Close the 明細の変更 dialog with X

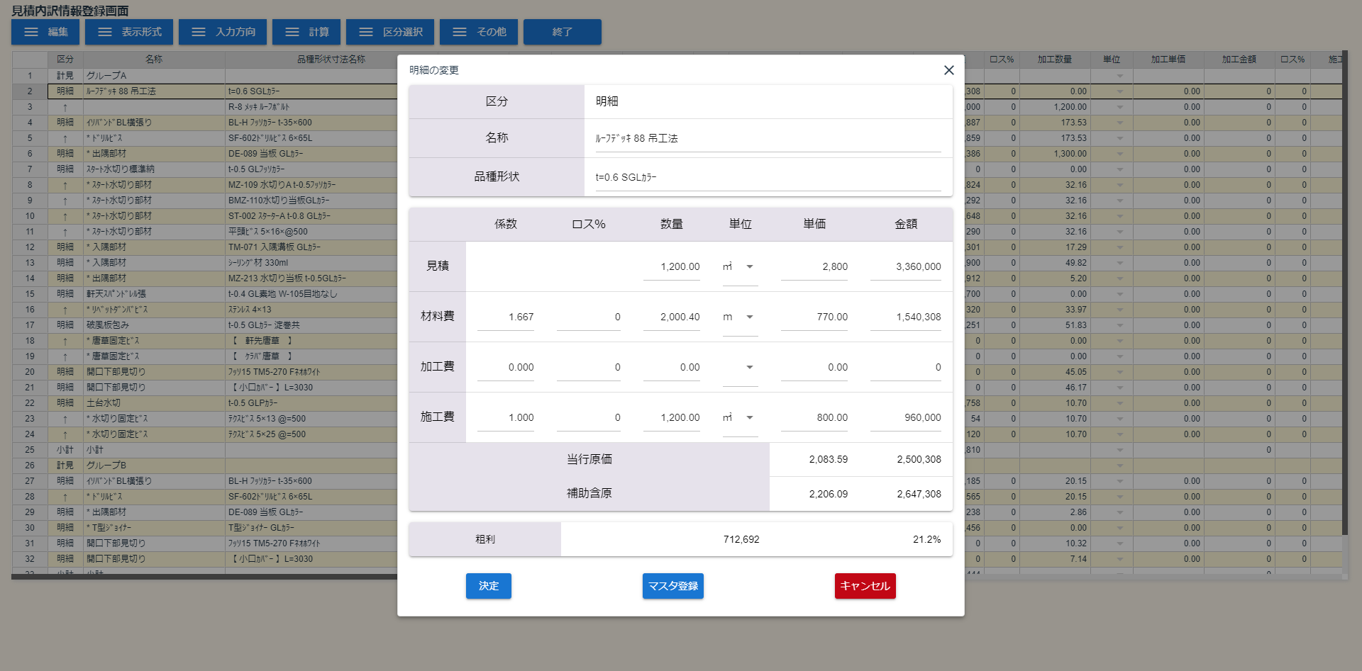(948, 70)
